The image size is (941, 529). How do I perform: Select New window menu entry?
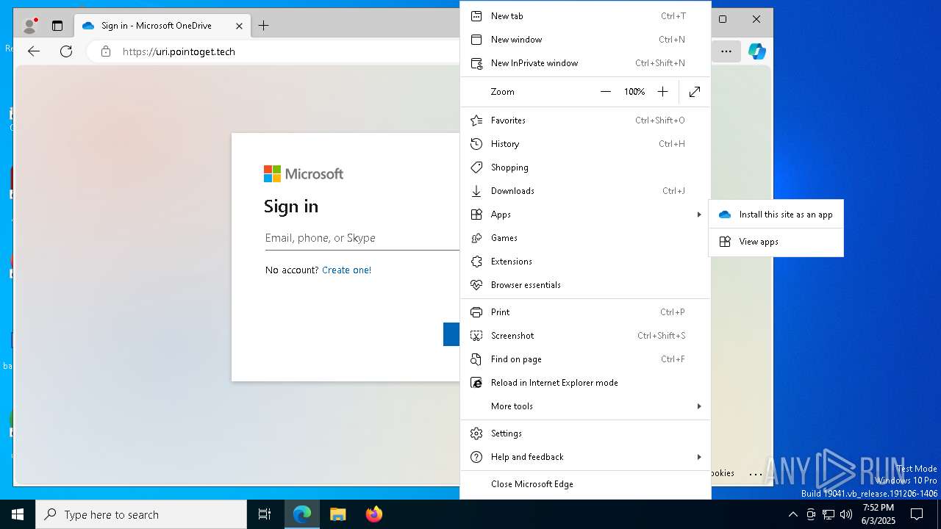(x=585, y=40)
